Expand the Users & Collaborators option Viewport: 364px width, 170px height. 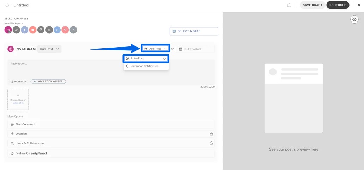click(x=111, y=143)
